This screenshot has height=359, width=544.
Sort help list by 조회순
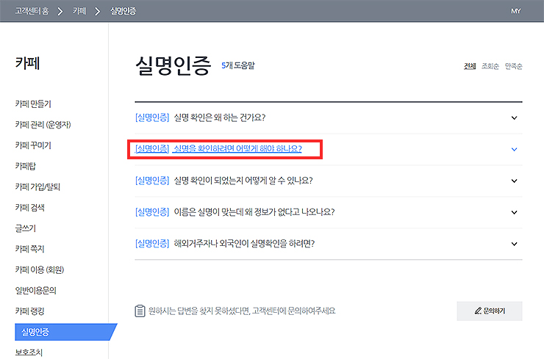[x=490, y=66]
